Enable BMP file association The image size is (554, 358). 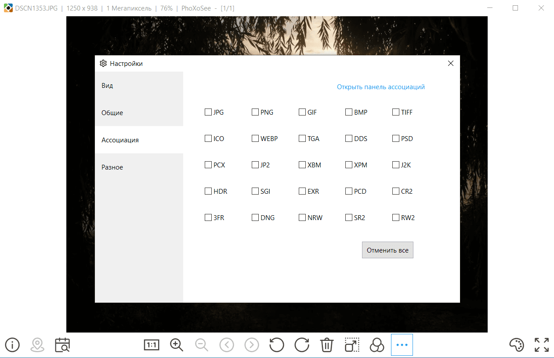[349, 112]
